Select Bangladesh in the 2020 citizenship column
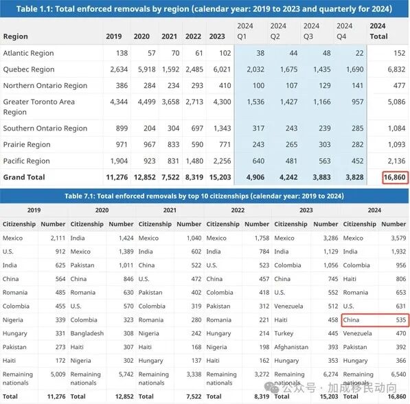 (x=87, y=333)
